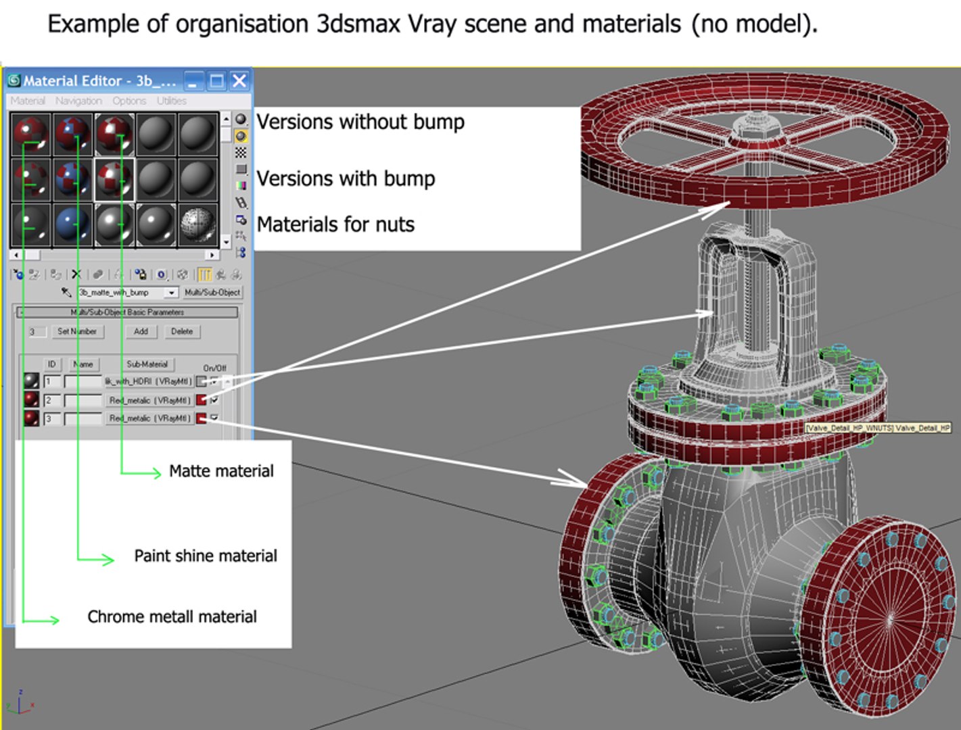The height and width of the screenshot is (730, 961).
Task: Toggle On/Off checkbox for sub-material 1
Action: (214, 381)
